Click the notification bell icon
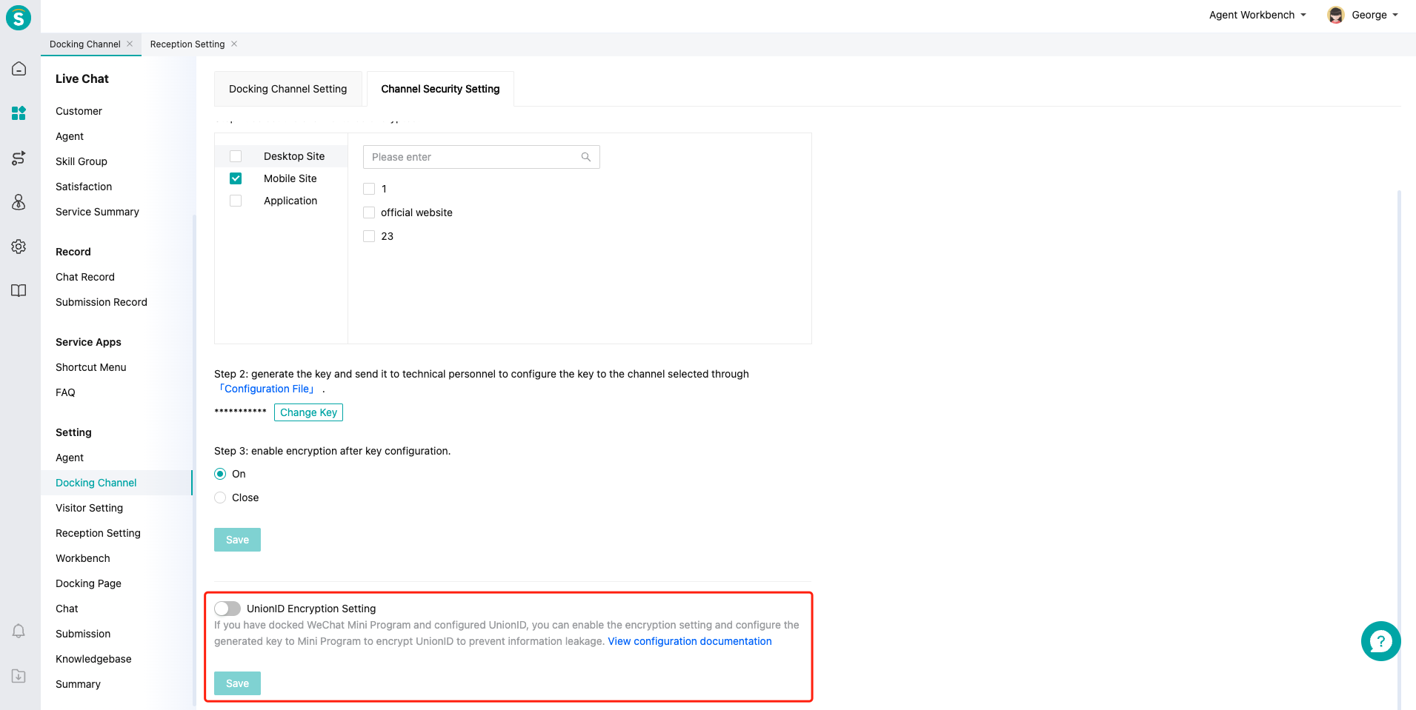Screen dimensions: 1416x710 point(19,631)
